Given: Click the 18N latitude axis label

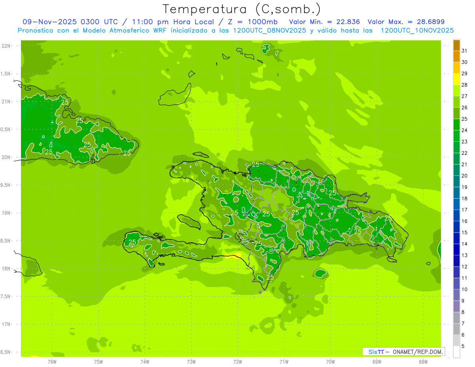Looking at the screenshot, I should pos(6,268).
